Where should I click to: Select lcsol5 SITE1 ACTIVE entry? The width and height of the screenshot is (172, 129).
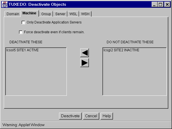pos(36,50)
